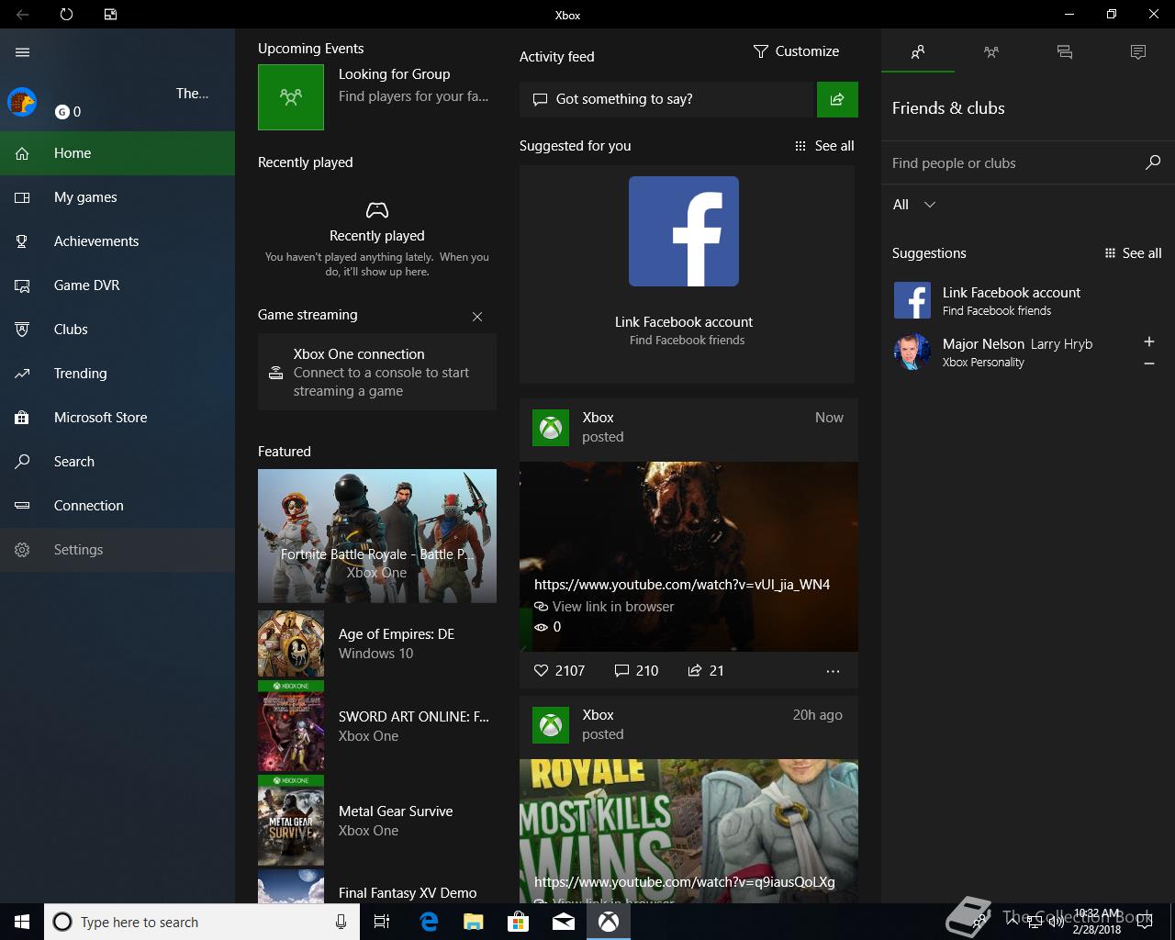See all suggested for you
This screenshot has height=940, width=1175.
click(x=824, y=146)
